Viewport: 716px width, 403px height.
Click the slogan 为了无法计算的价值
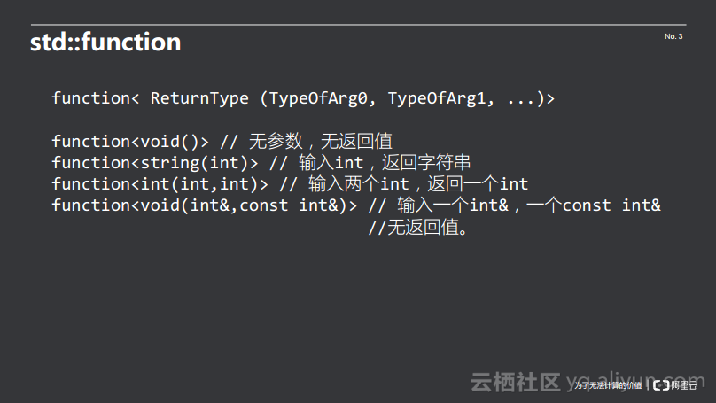(607, 385)
